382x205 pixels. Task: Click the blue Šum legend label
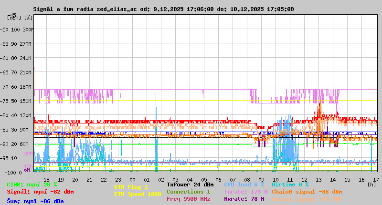(35, 201)
